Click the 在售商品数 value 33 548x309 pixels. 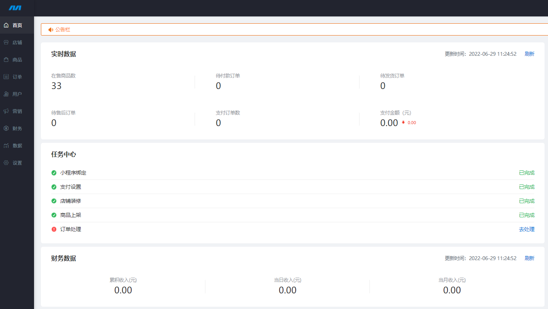coord(56,86)
